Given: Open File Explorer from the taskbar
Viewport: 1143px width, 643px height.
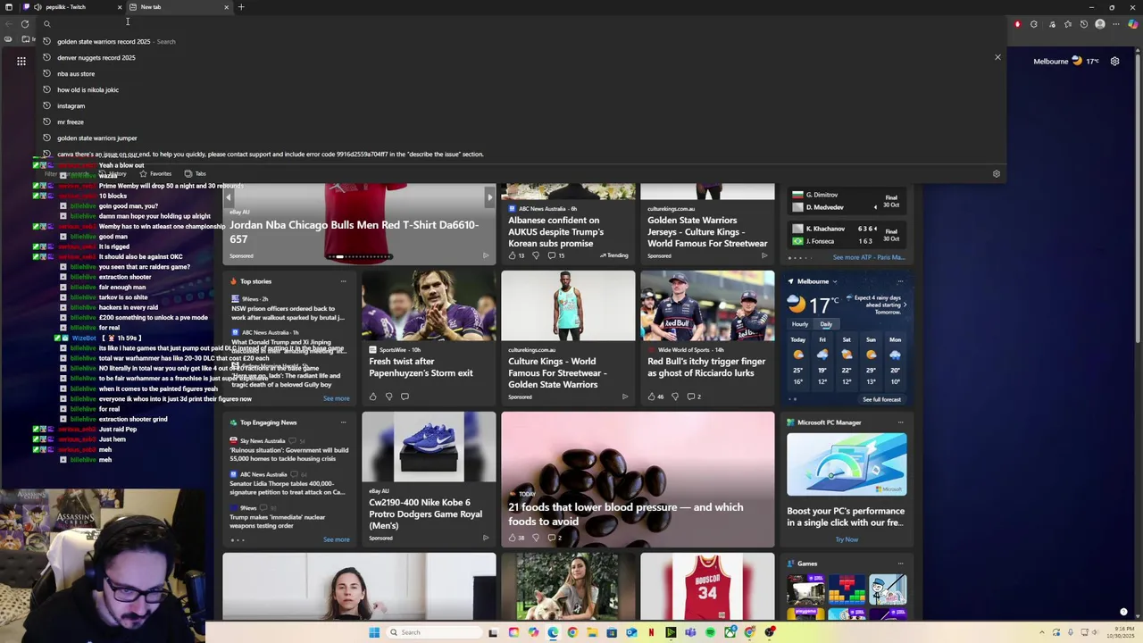Looking at the screenshot, I should pos(592,632).
